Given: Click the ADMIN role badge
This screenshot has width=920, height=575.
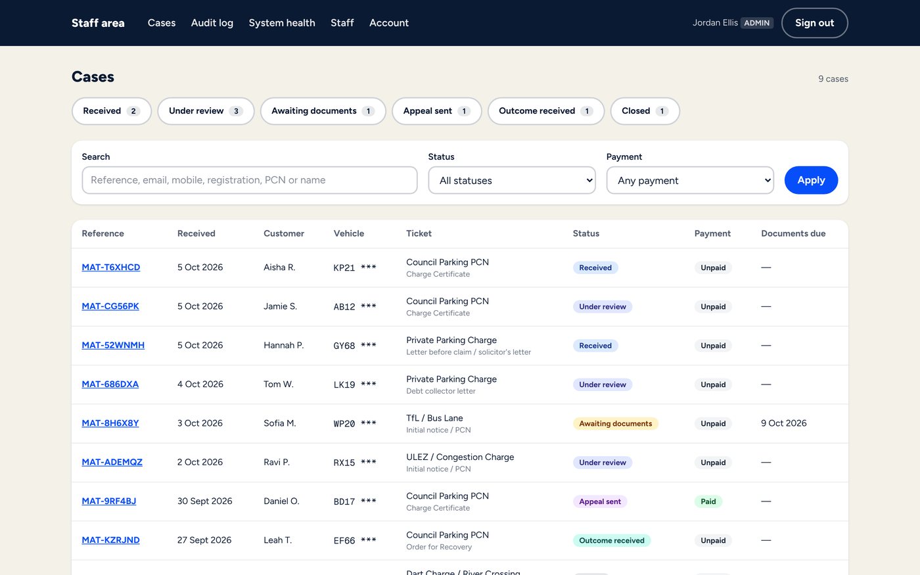Looking at the screenshot, I should [x=757, y=23].
